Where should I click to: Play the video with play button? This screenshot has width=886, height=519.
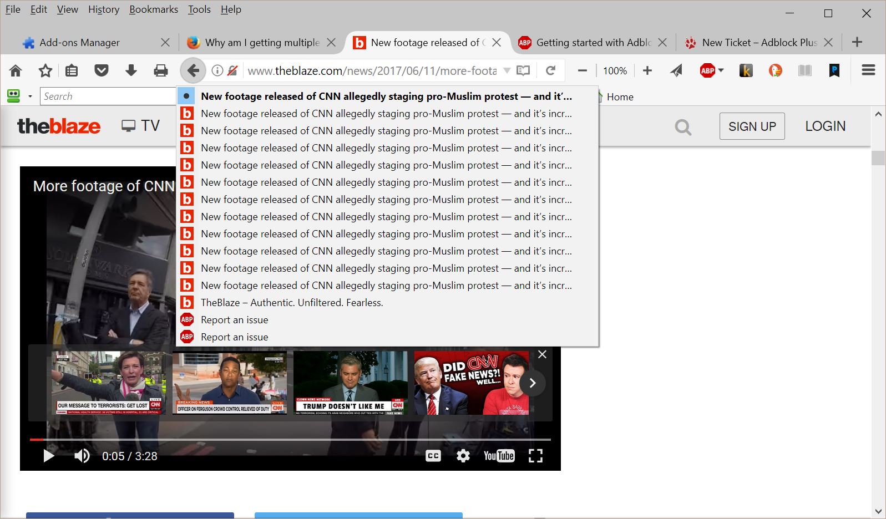click(x=48, y=456)
